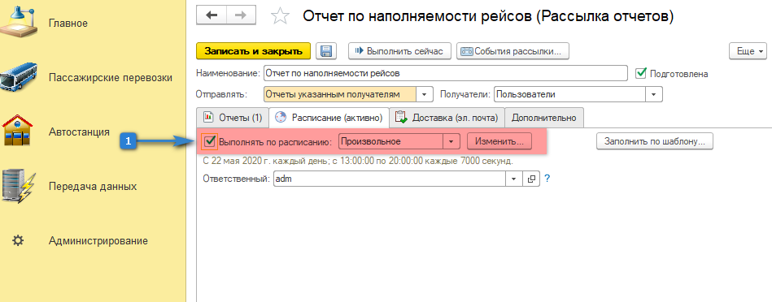
Task: Open Главное section lamp icon
Action: (x=18, y=19)
